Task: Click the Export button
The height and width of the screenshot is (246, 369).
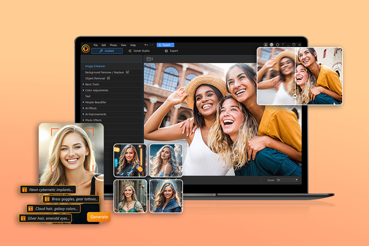Action: coord(165,45)
